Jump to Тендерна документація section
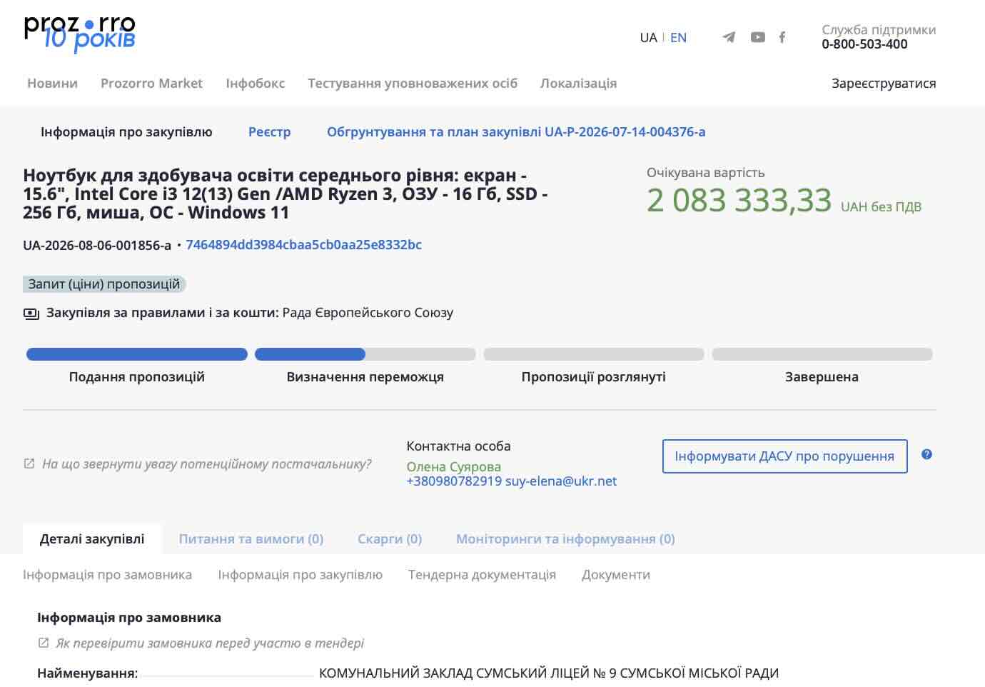985x687 pixels. pyautogui.click(x=482, y=574)
